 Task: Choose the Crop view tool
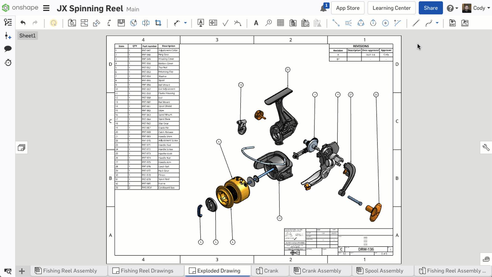[158, 23]
